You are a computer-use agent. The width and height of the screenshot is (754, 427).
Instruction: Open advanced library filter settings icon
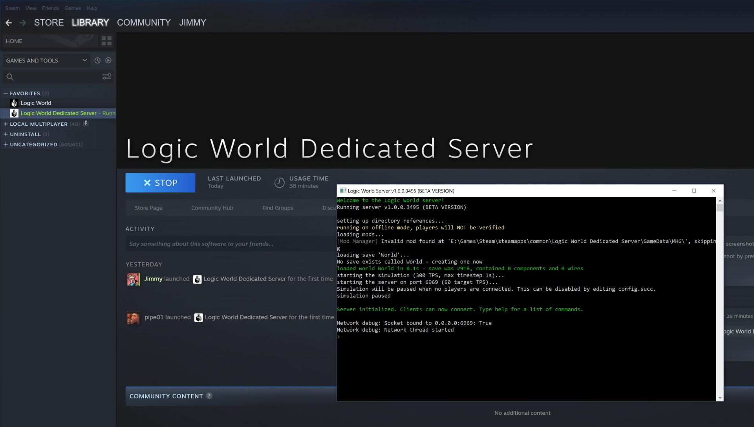click(106, 77)
